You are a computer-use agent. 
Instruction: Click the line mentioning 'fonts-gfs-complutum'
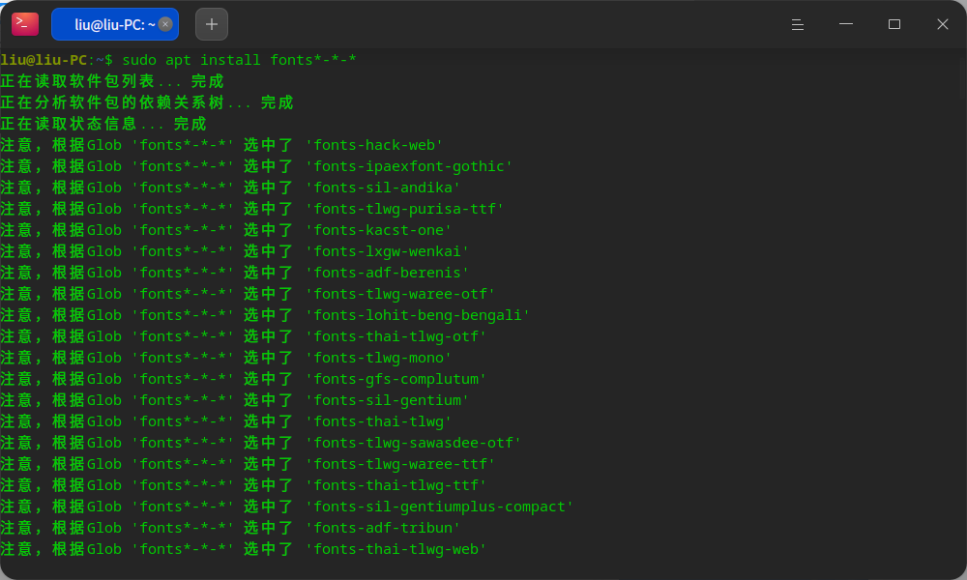coord(243,379)
